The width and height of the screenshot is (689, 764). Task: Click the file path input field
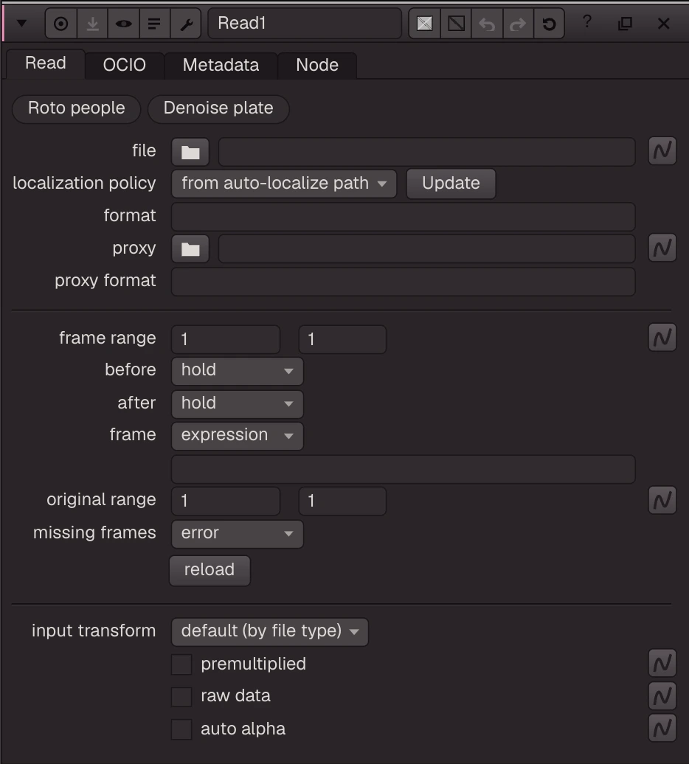click(427, 152)
